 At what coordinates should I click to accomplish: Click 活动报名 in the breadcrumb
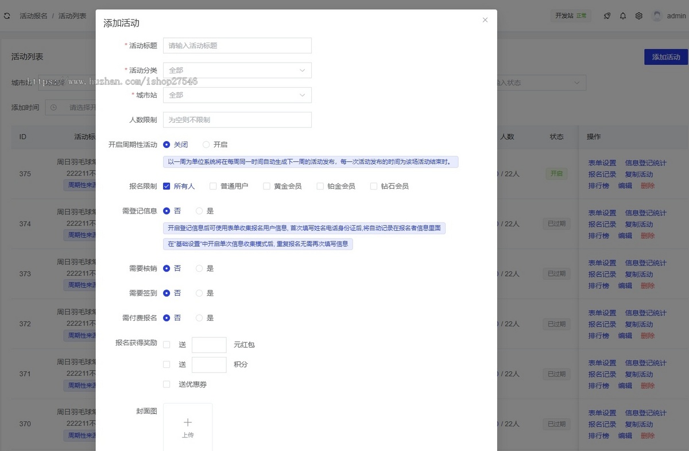(x=34, y=15)
